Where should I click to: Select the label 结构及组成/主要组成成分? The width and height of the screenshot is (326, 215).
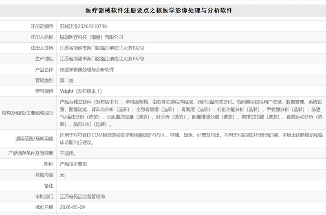tap(27, 113)
